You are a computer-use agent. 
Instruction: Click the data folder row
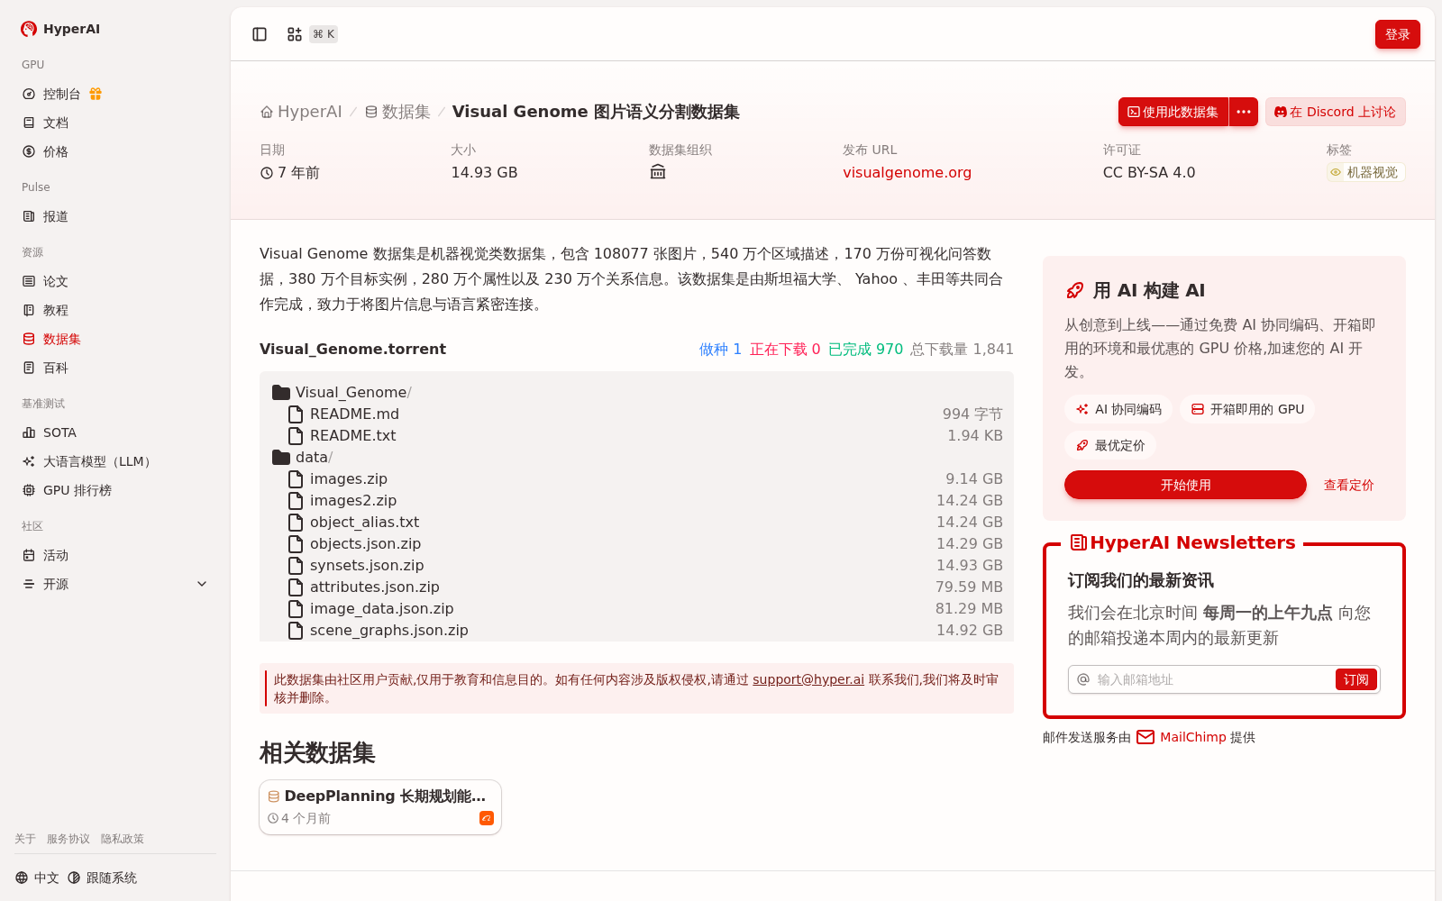pyautogui.click(x=636, y=457)
